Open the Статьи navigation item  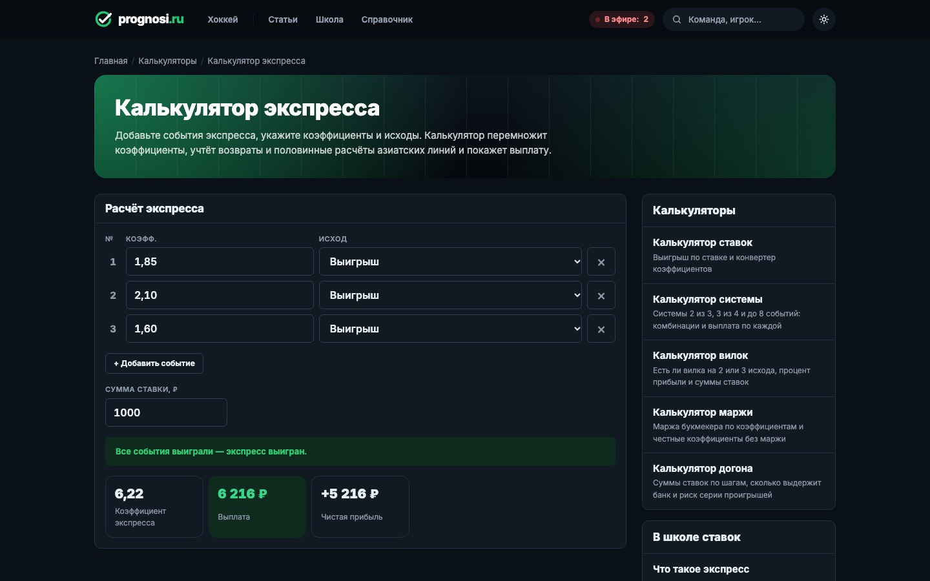283,19
